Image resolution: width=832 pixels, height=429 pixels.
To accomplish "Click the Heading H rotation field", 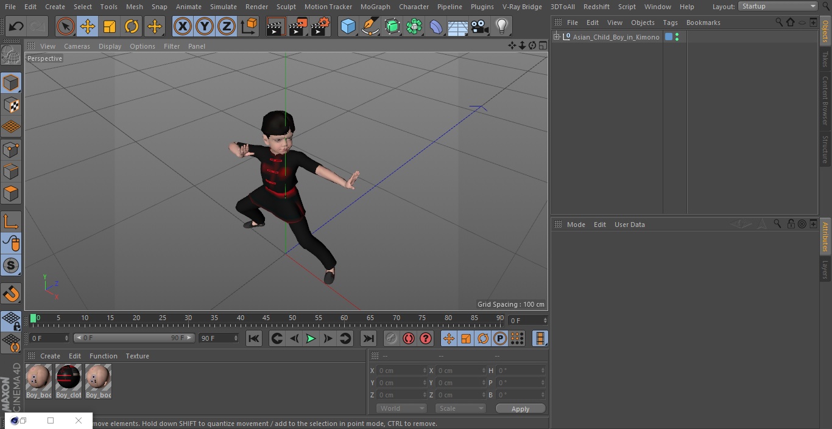I will [521, 371].
